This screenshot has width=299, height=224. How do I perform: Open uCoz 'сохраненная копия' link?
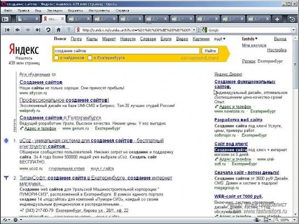coord(66,169)
